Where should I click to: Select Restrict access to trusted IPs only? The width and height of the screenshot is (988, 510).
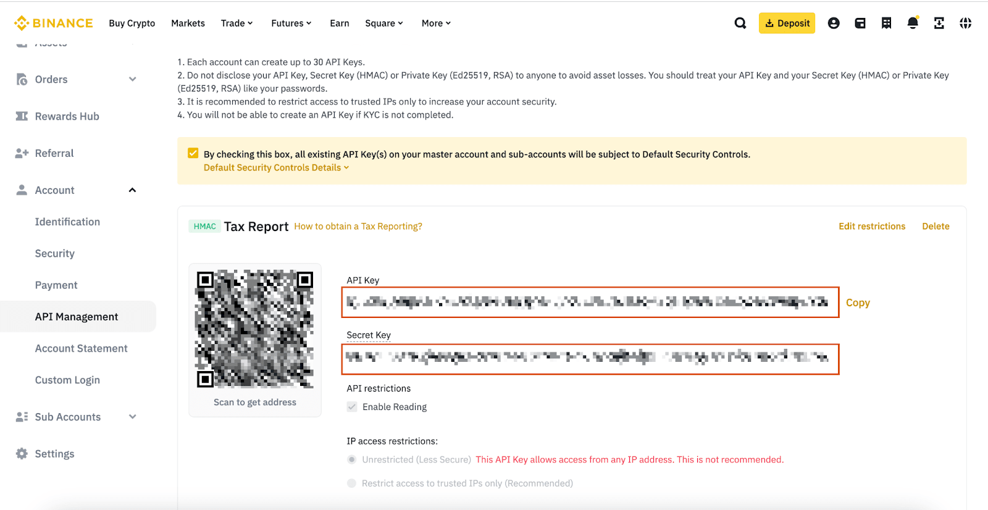352,483
